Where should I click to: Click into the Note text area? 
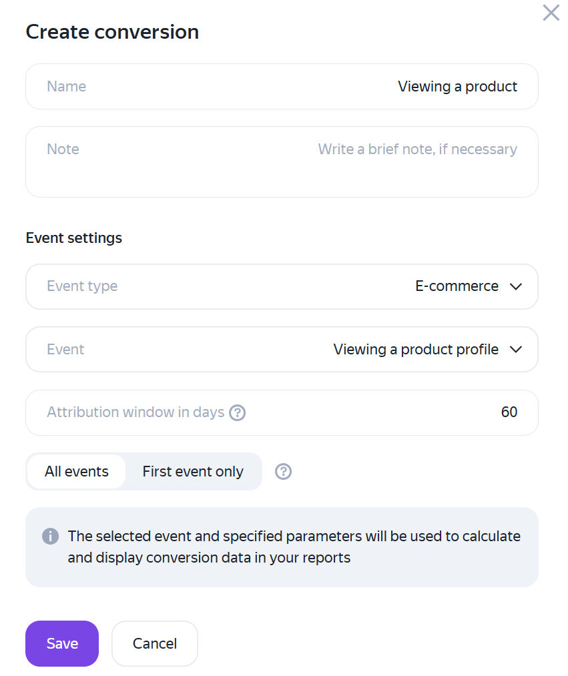pyautogui.click(x=282, y=161)
